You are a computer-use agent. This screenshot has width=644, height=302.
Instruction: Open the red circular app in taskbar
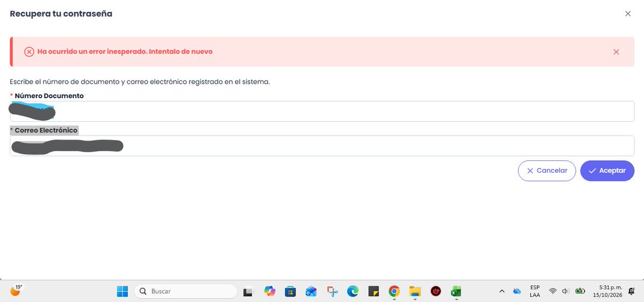click(436, 291)
